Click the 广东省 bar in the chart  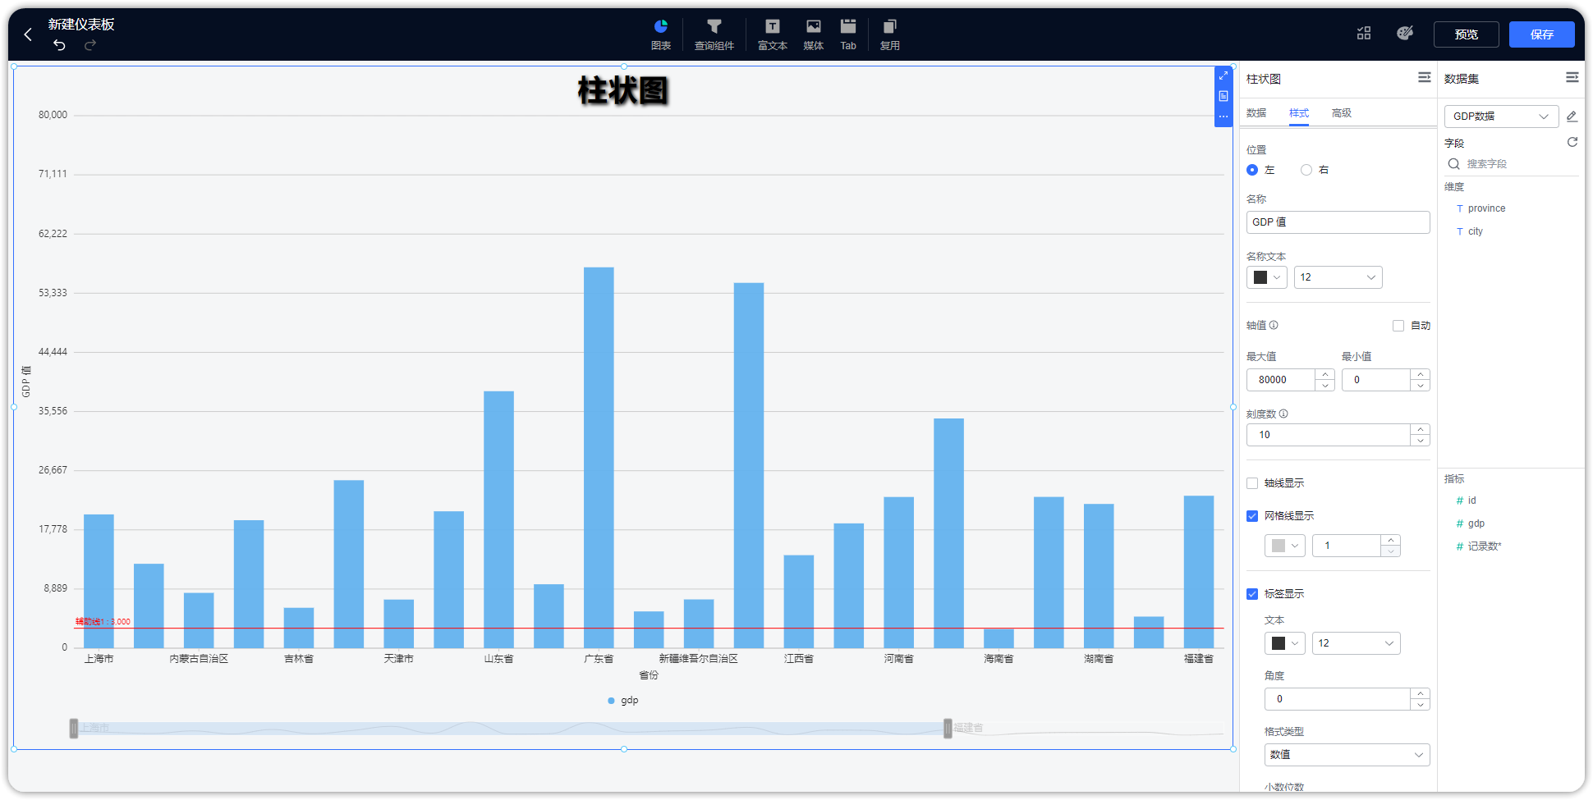[599, 457]
